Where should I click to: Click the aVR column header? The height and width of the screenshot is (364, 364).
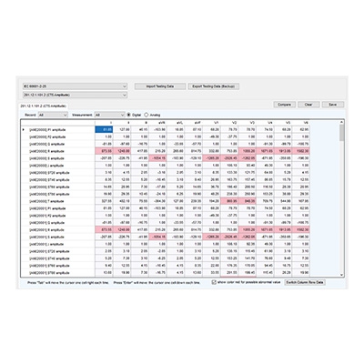[157, 123]
